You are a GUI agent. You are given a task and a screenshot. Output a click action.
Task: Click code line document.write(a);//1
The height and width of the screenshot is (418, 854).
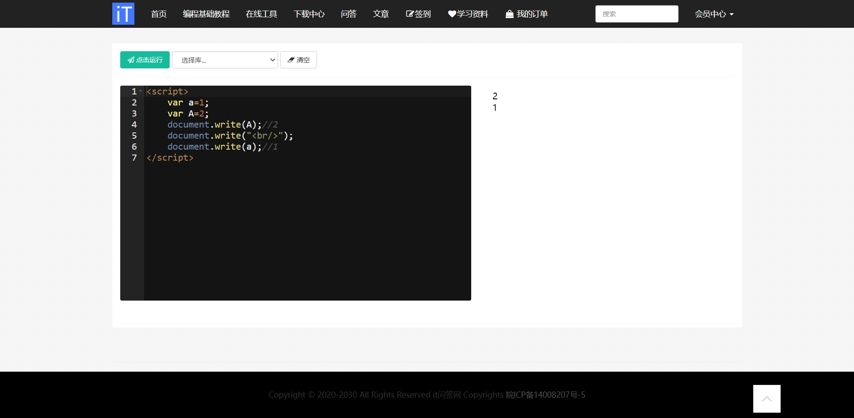coord(223,147)
